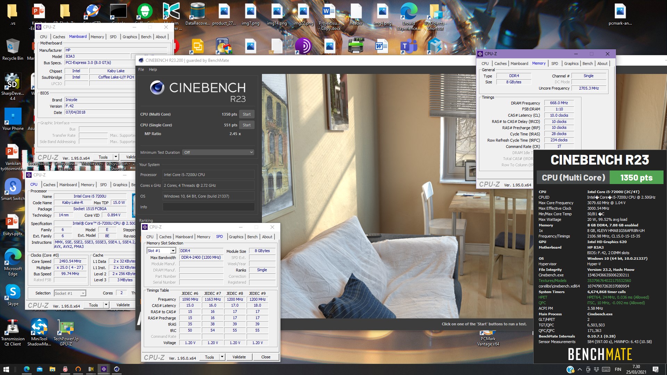Open the ZIP printer desktop icon

356,46
